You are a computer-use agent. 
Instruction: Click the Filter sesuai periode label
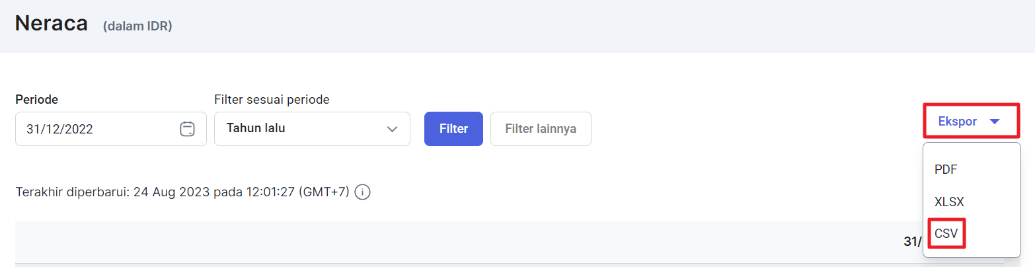click(x=272, y=99)
